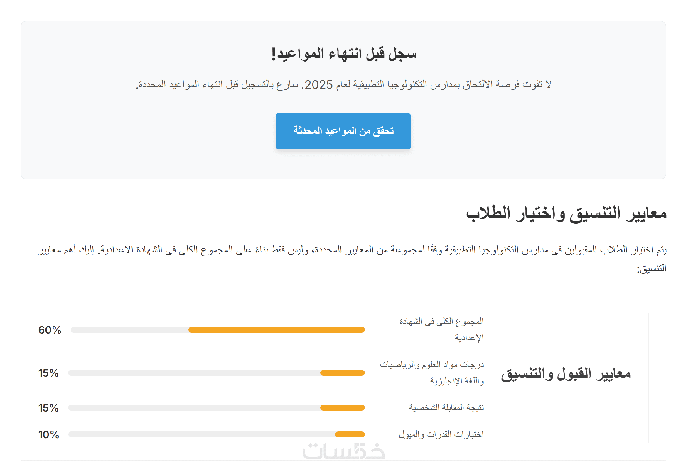Image resolution: width=688 pixels, height=469 pixels.
Task: Click the grey unfilled part of the 60% bar
Action: 129,330
